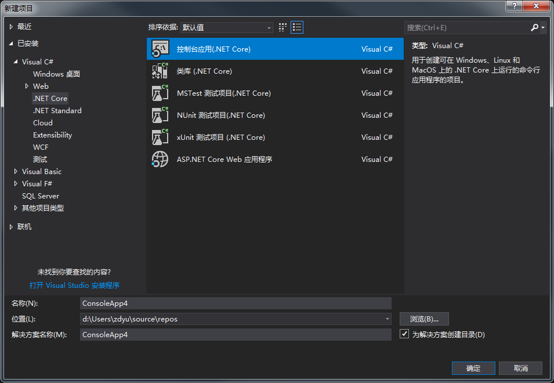Expand the Visual Basic tree node
The image size is (554, 383).
point(16,171)
